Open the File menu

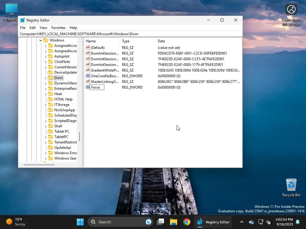coord(23,28)
